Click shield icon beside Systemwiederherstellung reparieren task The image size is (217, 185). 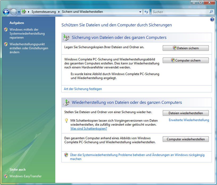point(6,30)
